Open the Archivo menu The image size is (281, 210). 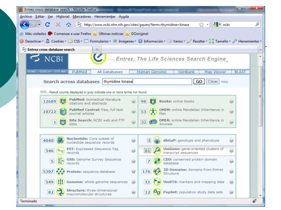coord(26,17)
